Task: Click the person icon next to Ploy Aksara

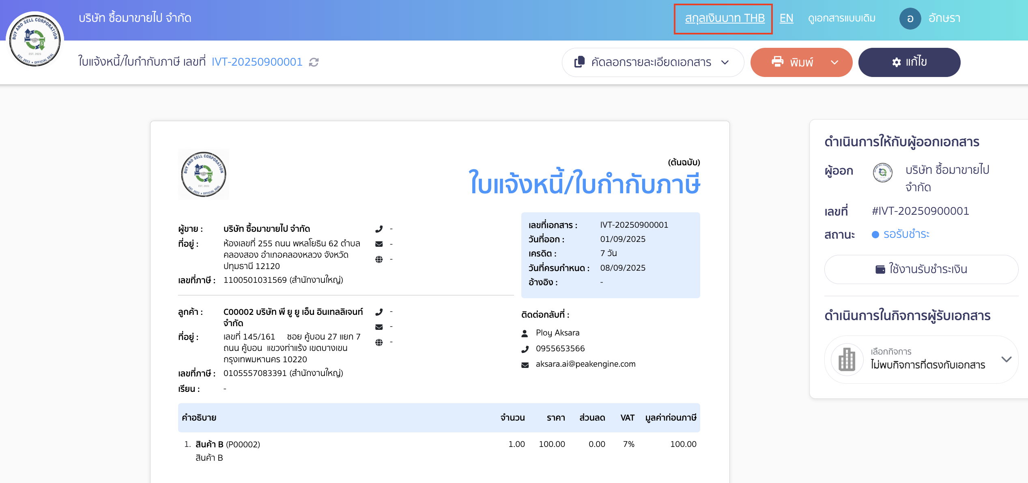Action: tap(525, 333)
